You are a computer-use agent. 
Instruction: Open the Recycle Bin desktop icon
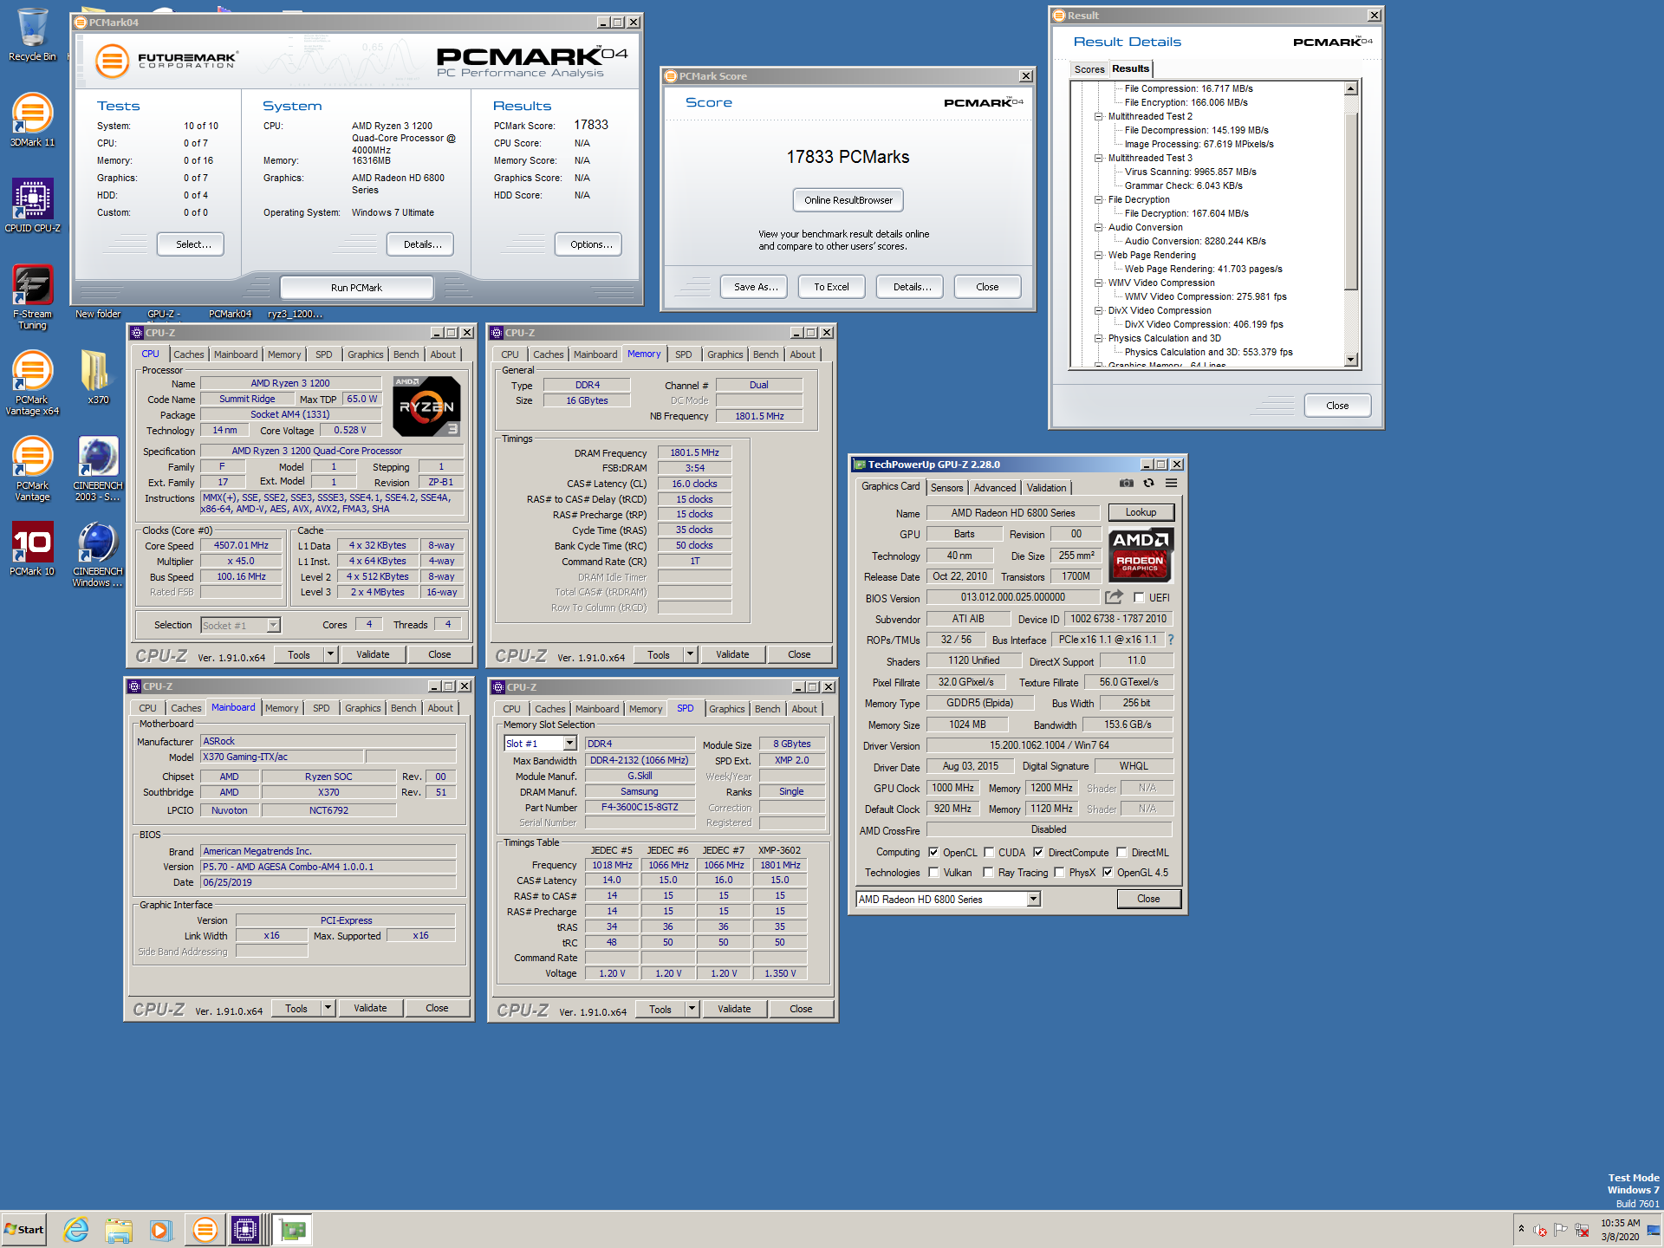click(32, 35)
